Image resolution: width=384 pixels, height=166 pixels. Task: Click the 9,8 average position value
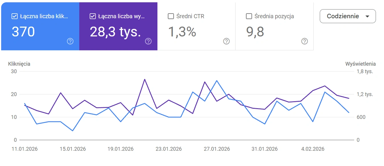click(x=255, y=31)
